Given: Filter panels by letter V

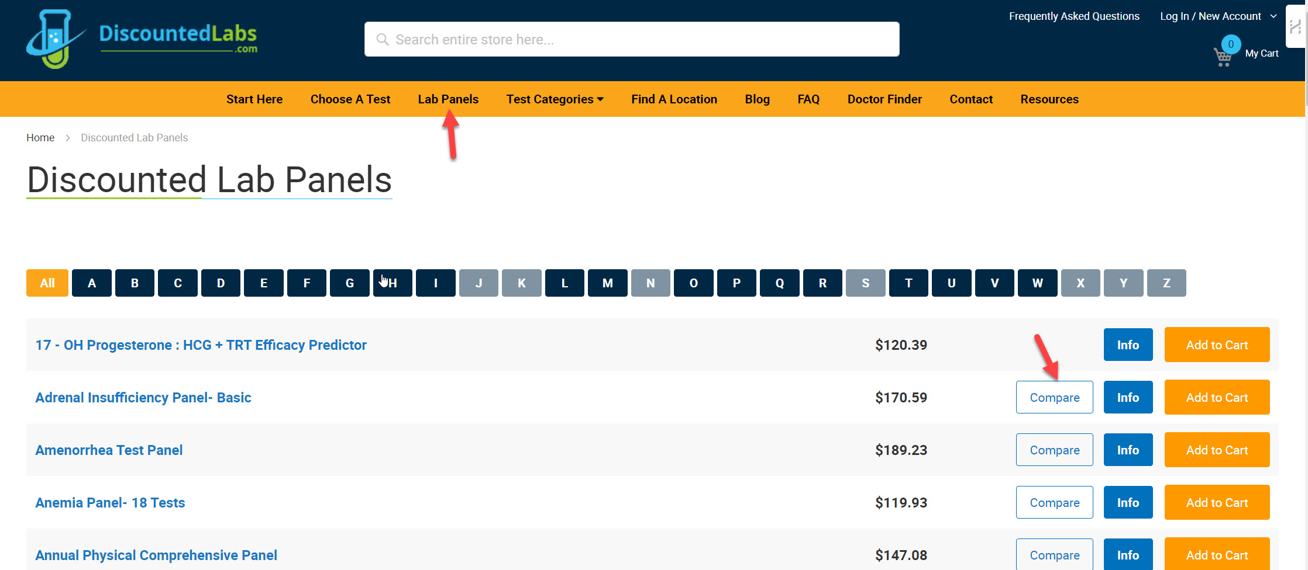Looking at the screenshot, I should [x=994, y=283].
